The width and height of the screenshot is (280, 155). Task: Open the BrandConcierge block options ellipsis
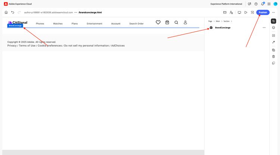(x=264, y=28)
